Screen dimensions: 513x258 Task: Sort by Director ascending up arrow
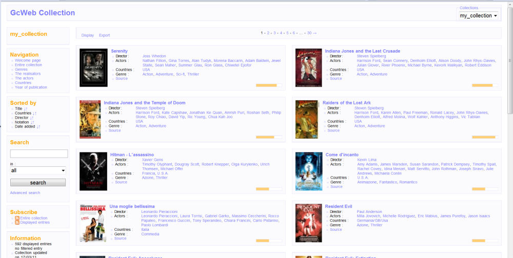[33, 118]
